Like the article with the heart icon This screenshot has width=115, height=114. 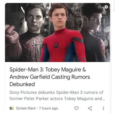(x=76, y=108)
